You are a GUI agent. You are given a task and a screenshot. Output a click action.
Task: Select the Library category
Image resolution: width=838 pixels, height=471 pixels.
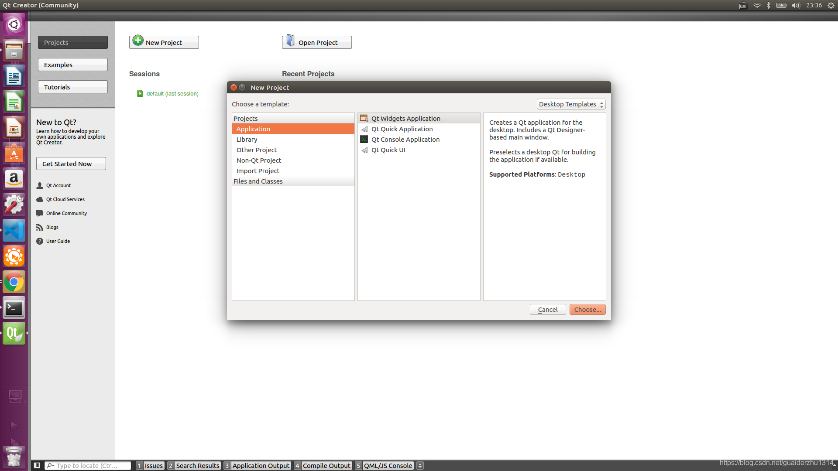pos(293,139)
